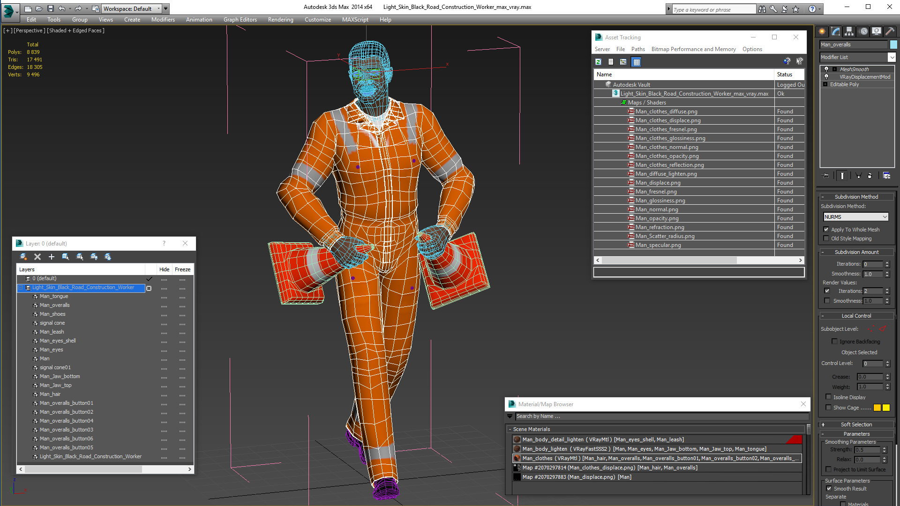Open the Utilities hammer panel tab
The width and height of the screenshot is (900, 506).
tap(890, 31)
